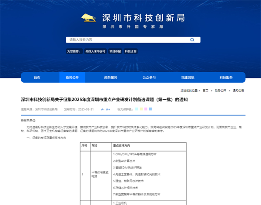Click the 2.新型AI计算芯片 table entry
Screen dimensions: 261x205
[124, 161]
